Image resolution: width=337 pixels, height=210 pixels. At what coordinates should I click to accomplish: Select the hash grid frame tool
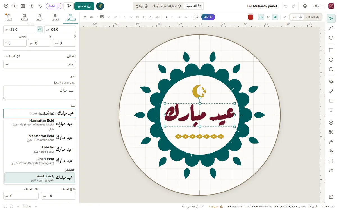coord(331,161)
